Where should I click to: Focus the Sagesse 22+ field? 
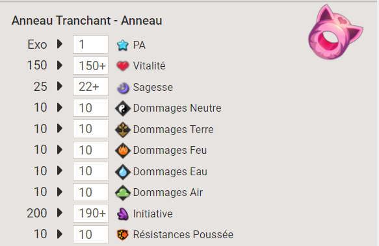[x=90, y=87]
